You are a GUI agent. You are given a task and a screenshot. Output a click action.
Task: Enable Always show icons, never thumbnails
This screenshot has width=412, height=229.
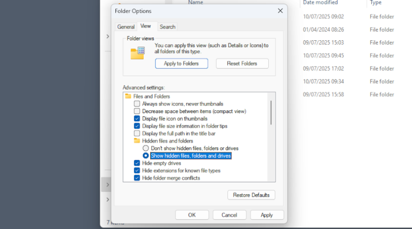pos(137,104)
